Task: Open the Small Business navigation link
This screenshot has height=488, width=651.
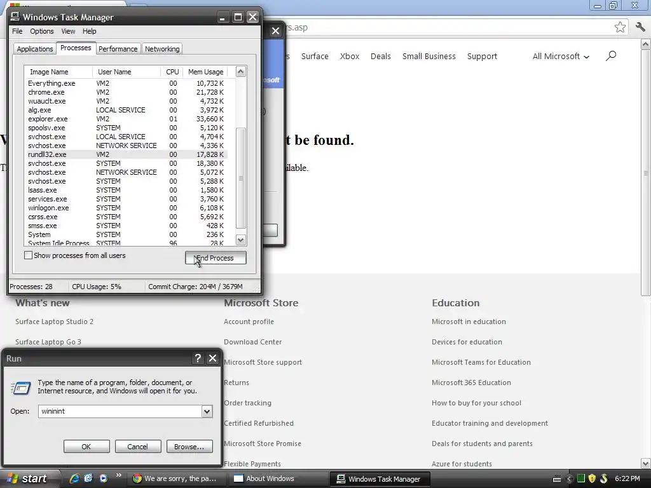Action: point(429,57)
